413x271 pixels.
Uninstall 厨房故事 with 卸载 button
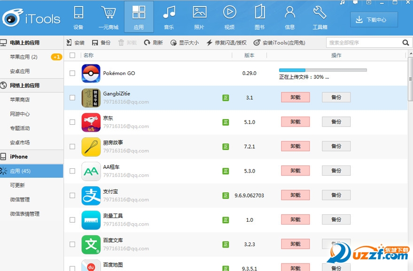point(296,146)
